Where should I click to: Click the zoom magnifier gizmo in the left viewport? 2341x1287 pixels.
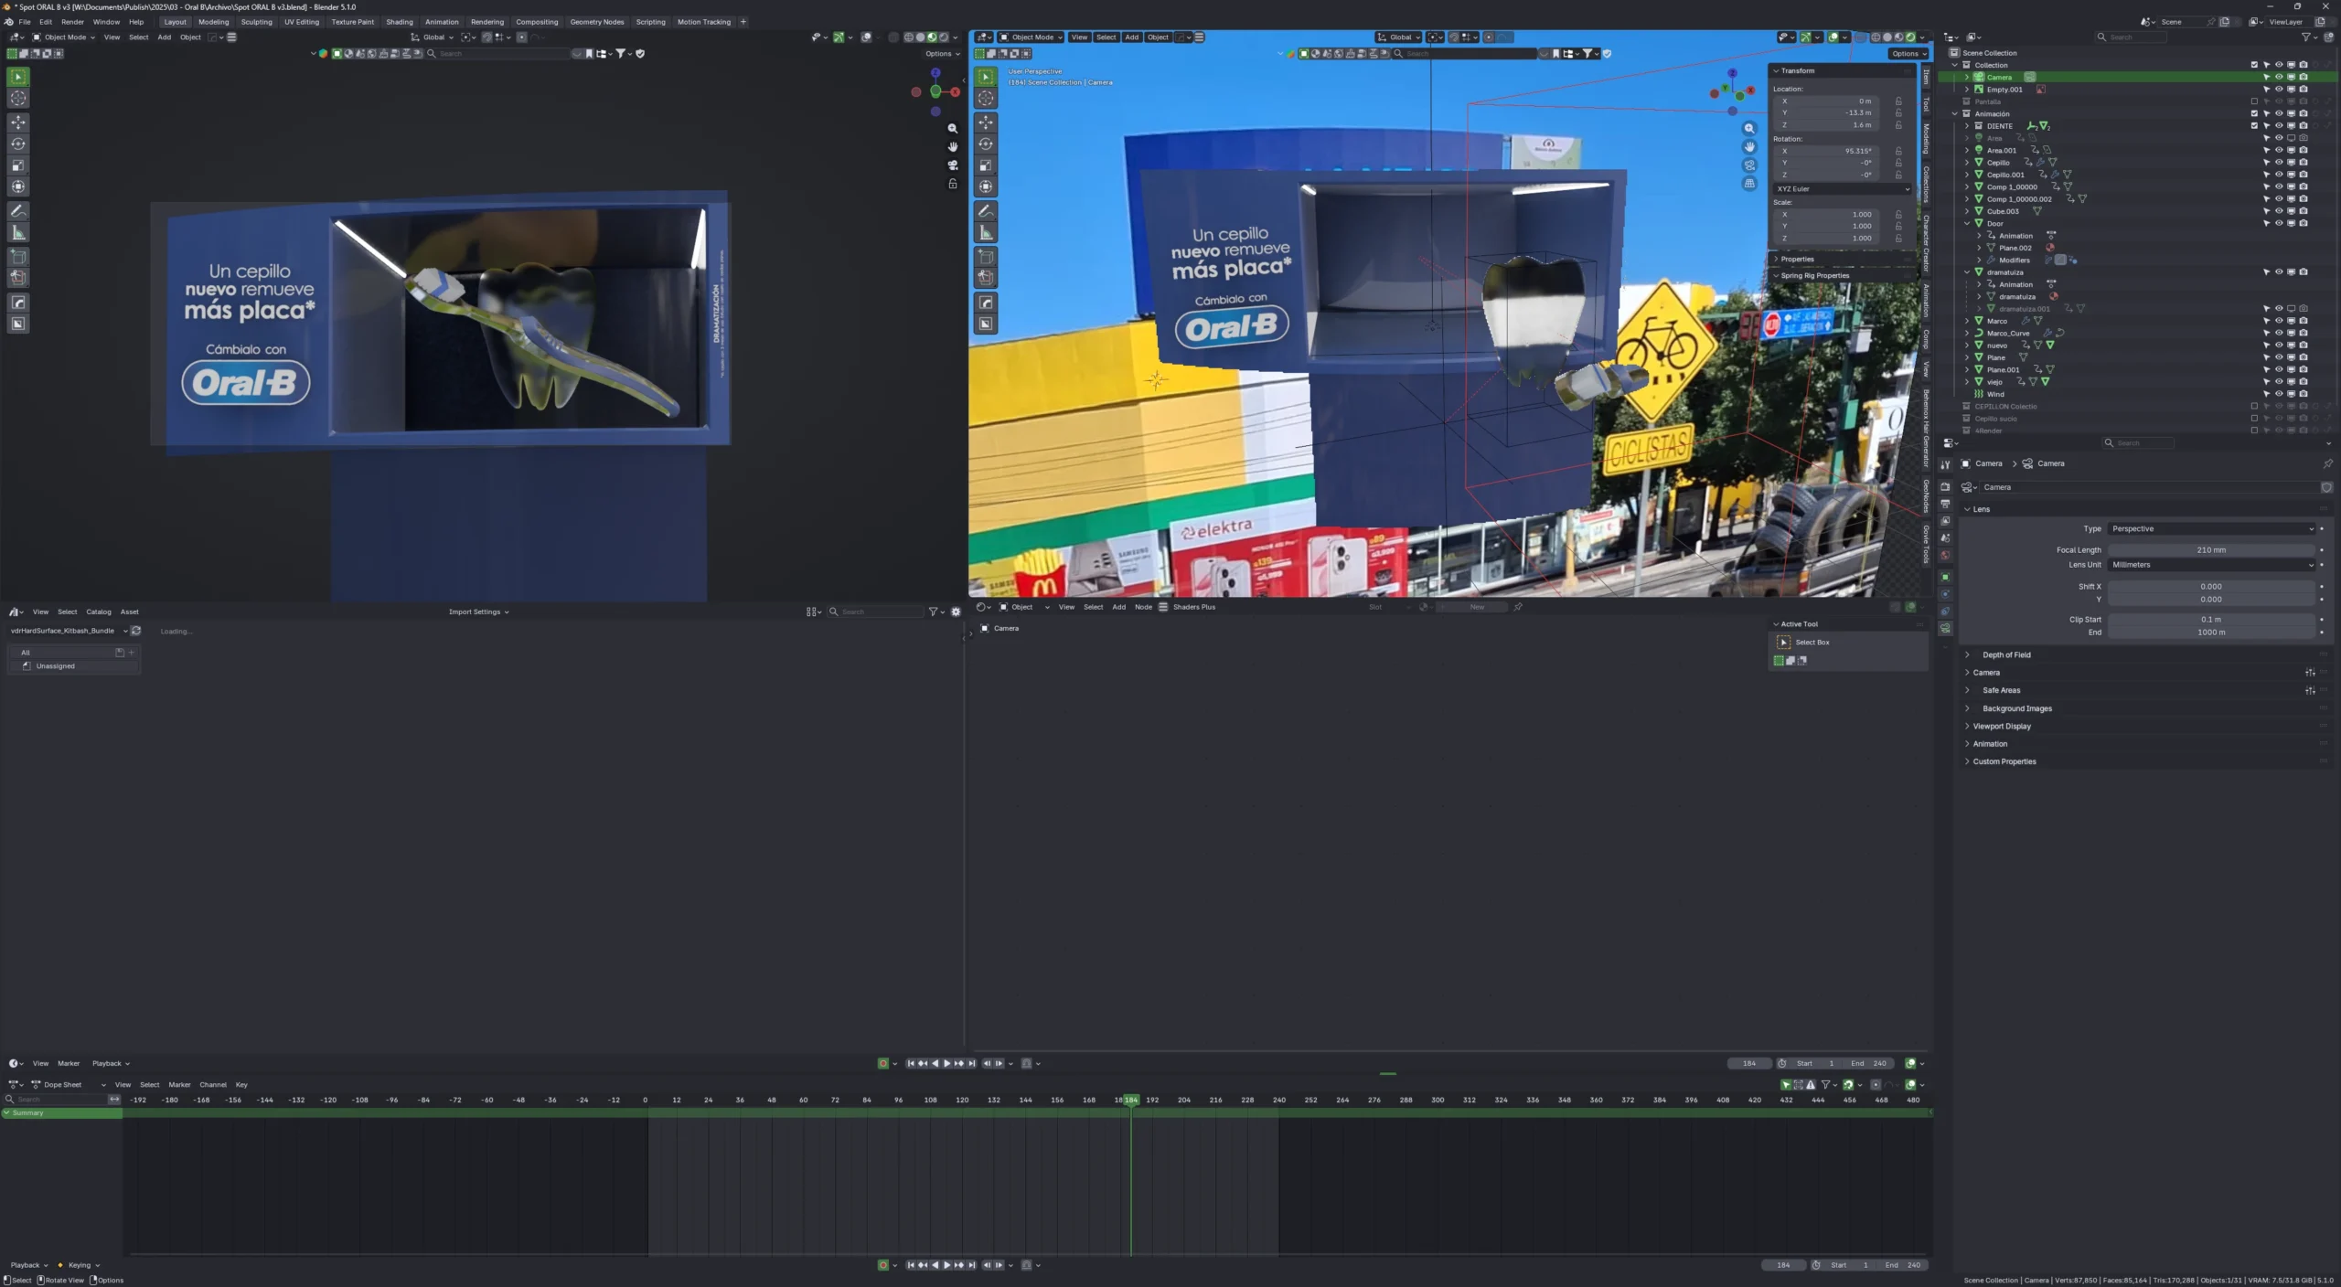pos(953,129)
